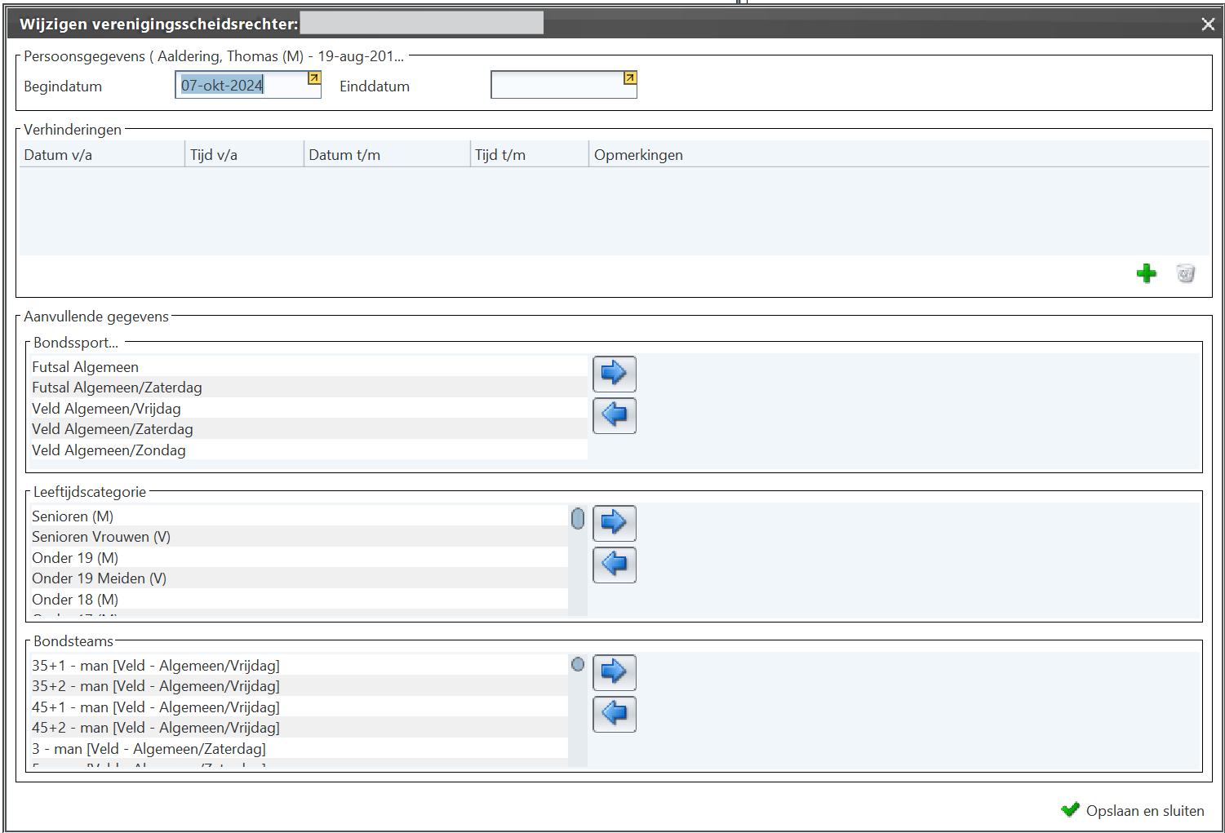Select Futsal Algemeen in Bondssport list
This screenshot has width=1225, height=833.
click(308, 366)
